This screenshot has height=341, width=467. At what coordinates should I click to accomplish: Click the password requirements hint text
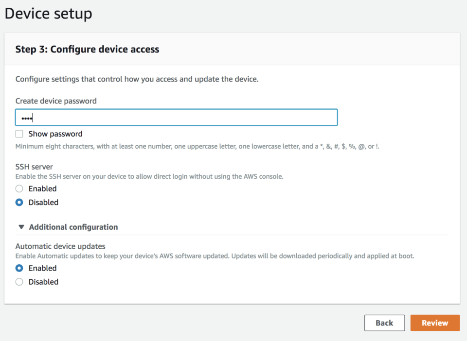pos(197,146)
